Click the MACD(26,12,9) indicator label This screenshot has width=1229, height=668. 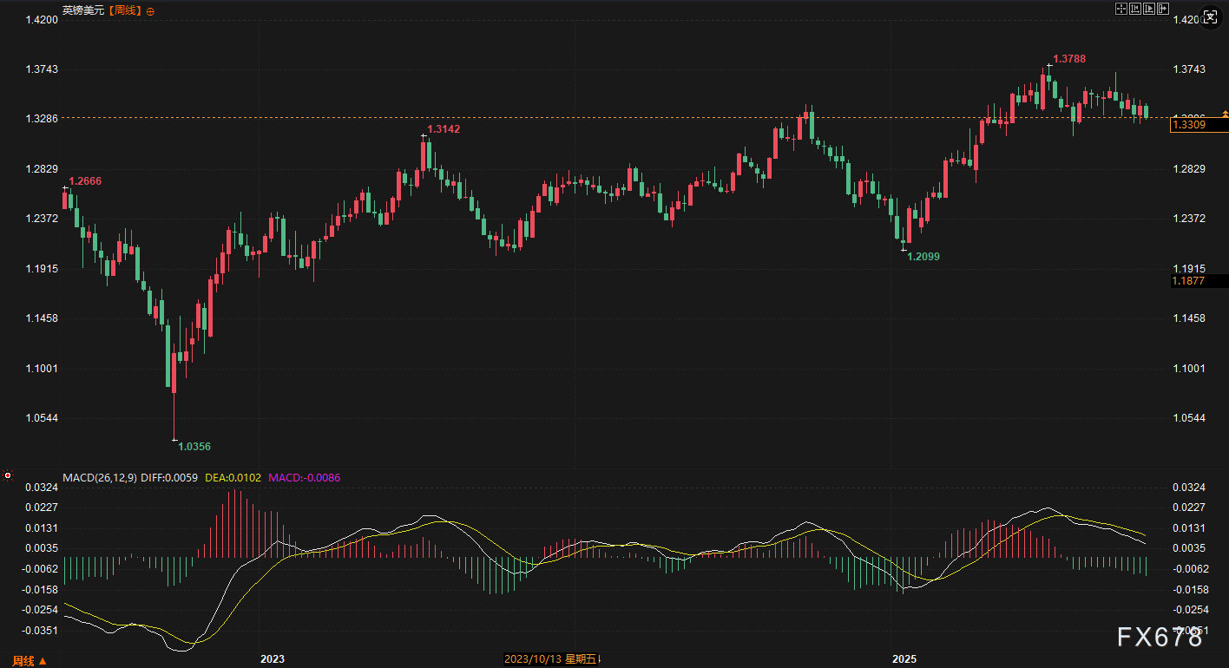tap(98, 478)
